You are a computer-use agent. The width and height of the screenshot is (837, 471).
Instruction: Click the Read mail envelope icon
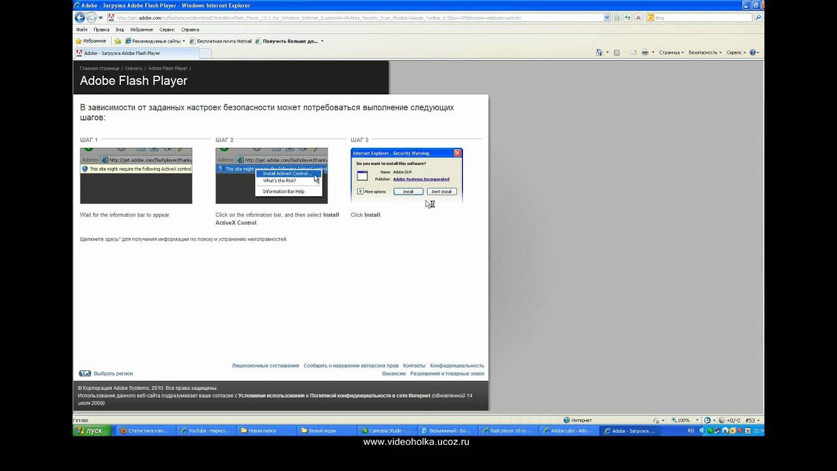pos(633,52)
